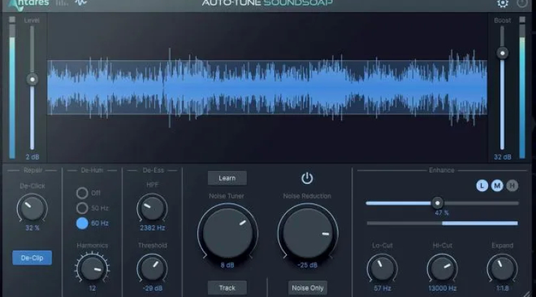This screenshot has height=297, width=536.
Task: Click the Lo-Cut knob
Action: click(x=382, y=268)
